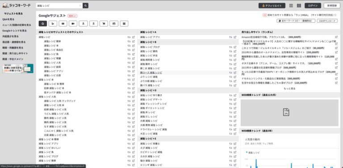Open the SEO対策ツール banner thumbnail
The height and width of the screenshot is (168, 343).
point(18,68)
